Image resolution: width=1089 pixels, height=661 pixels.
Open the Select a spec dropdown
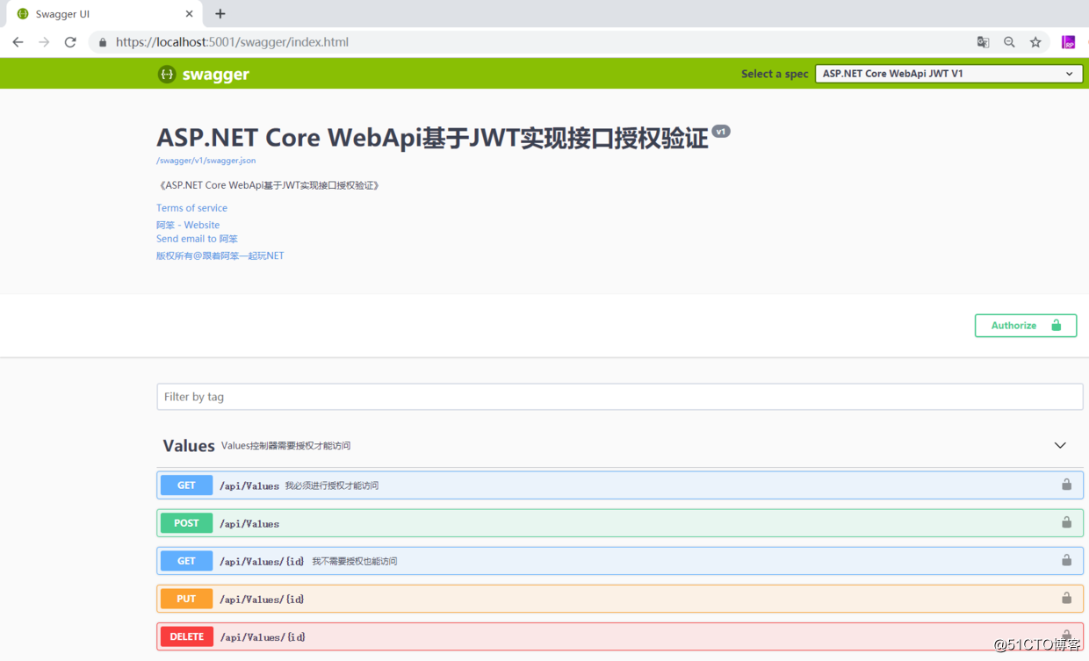[x=948, y=74]
